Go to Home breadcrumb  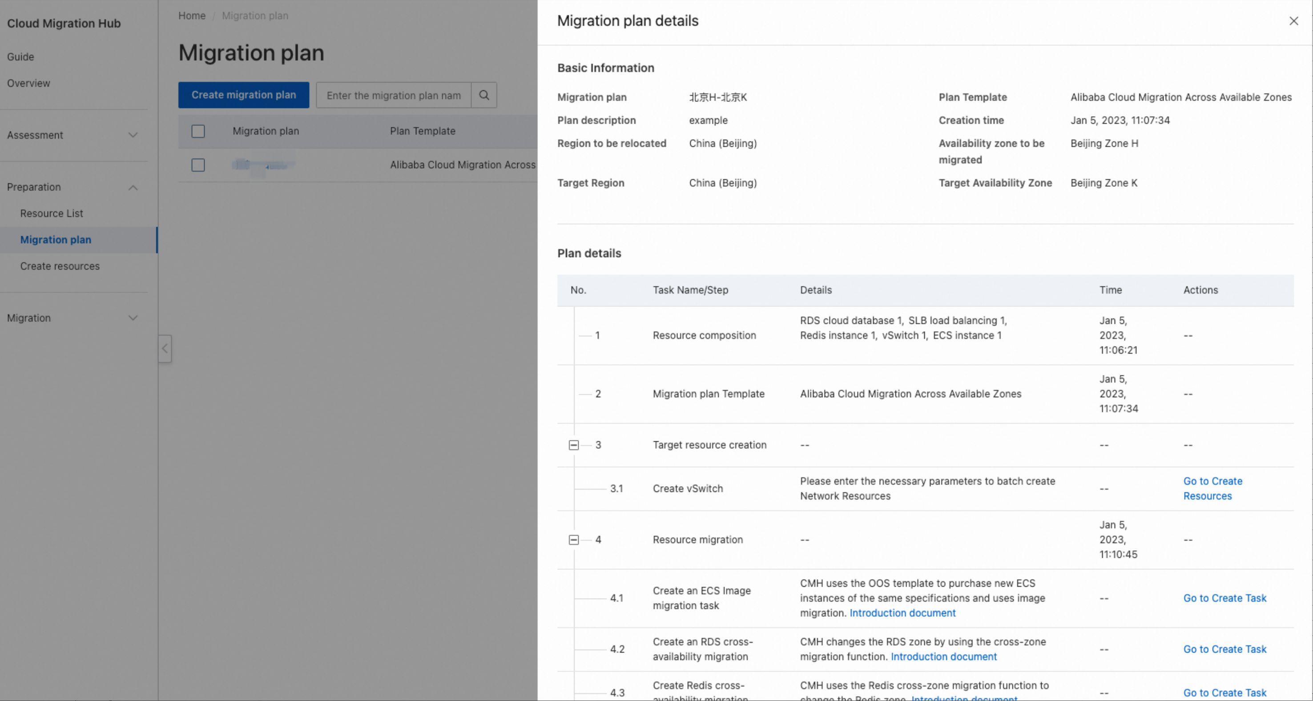click(192, 16)
